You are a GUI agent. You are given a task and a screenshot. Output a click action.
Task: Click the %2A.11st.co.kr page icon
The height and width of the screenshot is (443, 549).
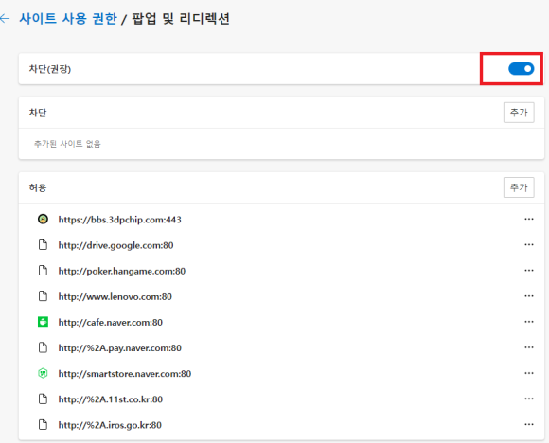point(43,399)
